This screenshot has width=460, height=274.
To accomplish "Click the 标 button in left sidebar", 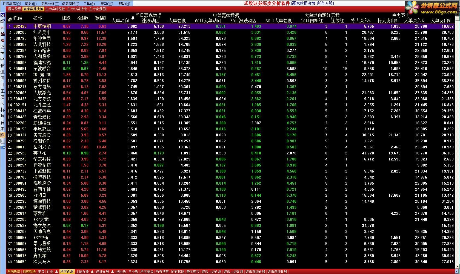I will click(x=2, y=110).
